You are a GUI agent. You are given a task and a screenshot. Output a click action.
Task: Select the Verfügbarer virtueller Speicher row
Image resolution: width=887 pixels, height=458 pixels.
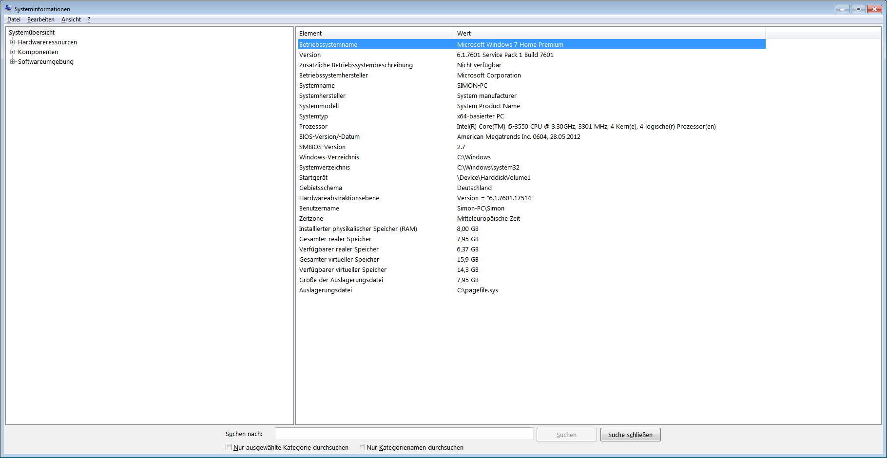(x=532, y=269)
